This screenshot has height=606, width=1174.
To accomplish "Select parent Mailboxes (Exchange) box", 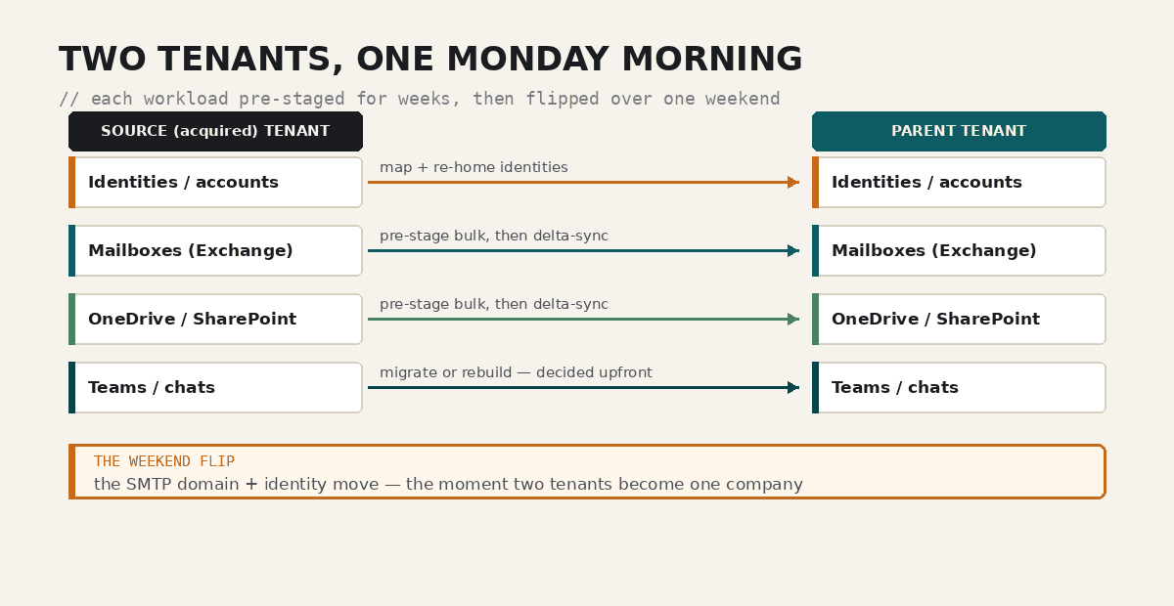I will (959, 251).
